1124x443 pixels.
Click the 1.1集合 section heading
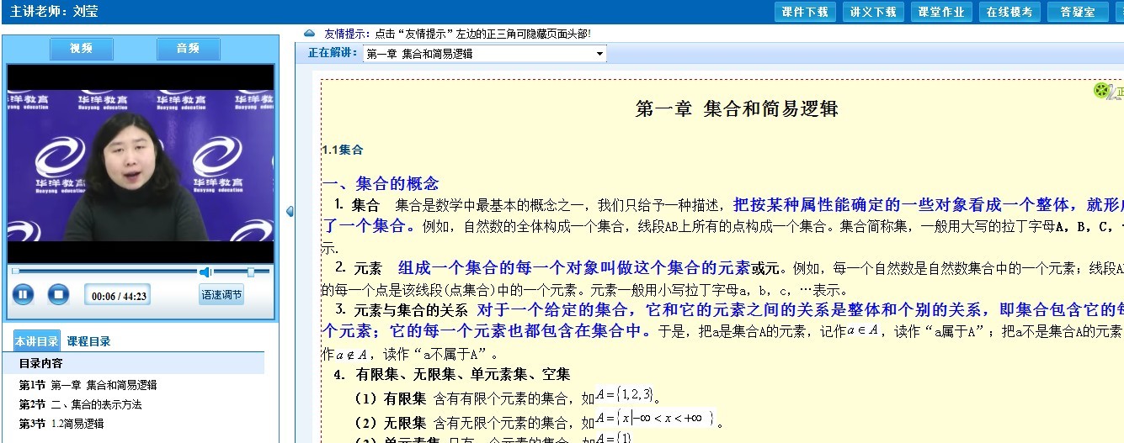tap(342, 150)
